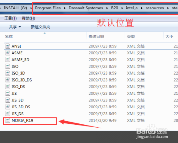
Task: Click modified date in ASME_3D row
Action: tap(103, 60)
